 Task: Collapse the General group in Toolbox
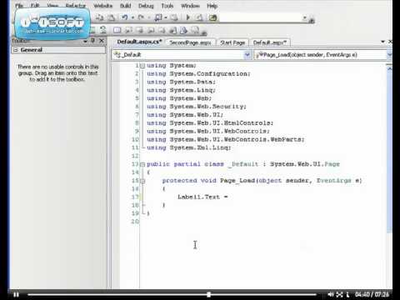tap(16, 50)
